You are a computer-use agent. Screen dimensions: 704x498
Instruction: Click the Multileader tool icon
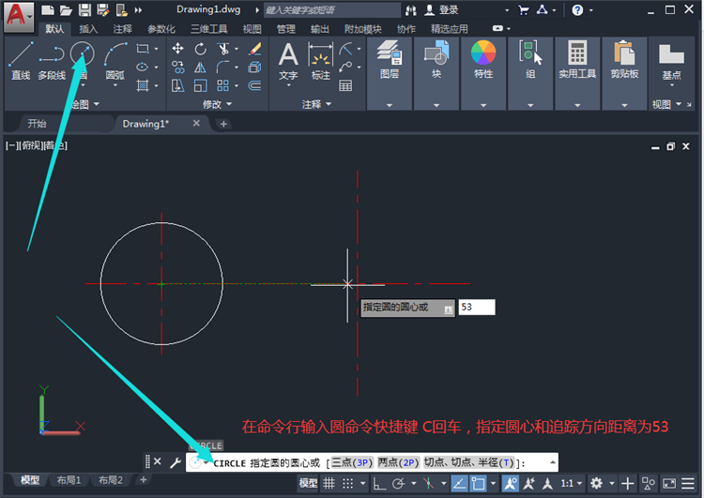click(345, 68)
